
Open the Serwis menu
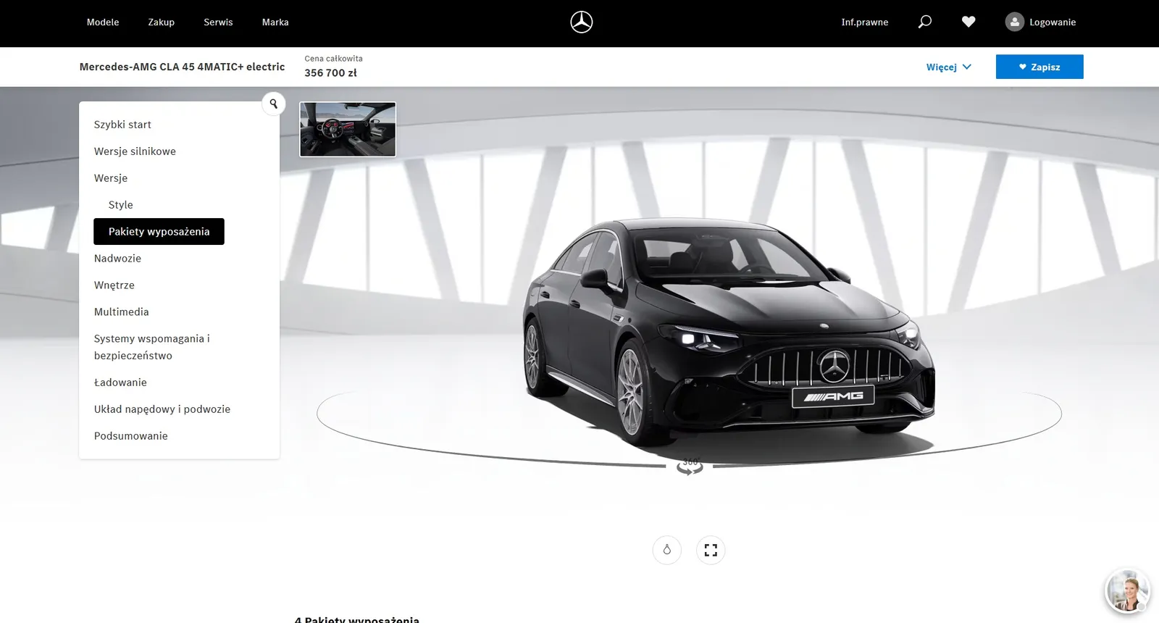point(218,22)
